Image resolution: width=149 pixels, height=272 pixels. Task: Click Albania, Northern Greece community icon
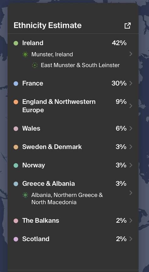click(25, 195)
